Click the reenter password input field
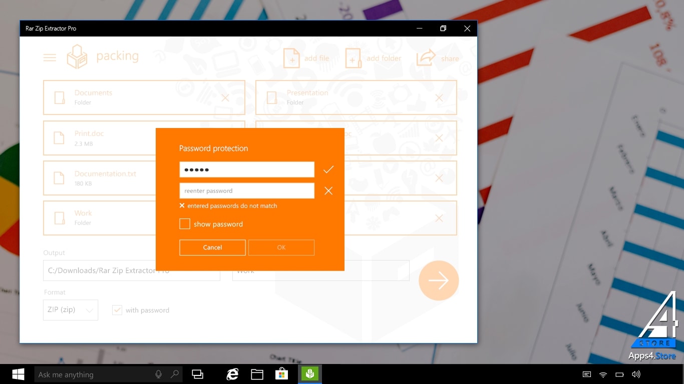Viewport: 684px width, 384px height. pos(247,190)
